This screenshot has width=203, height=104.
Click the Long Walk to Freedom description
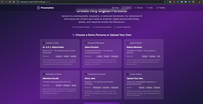tap(141, 52)
